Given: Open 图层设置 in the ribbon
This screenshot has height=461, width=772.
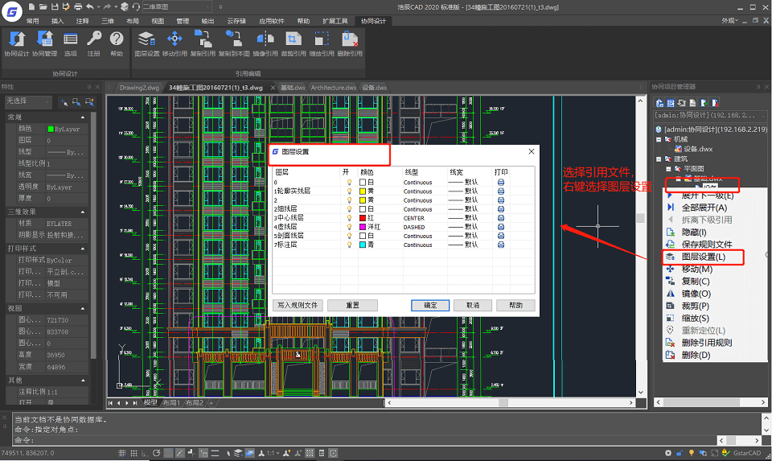Looking at the screenshot, I should tap(146, 43).
